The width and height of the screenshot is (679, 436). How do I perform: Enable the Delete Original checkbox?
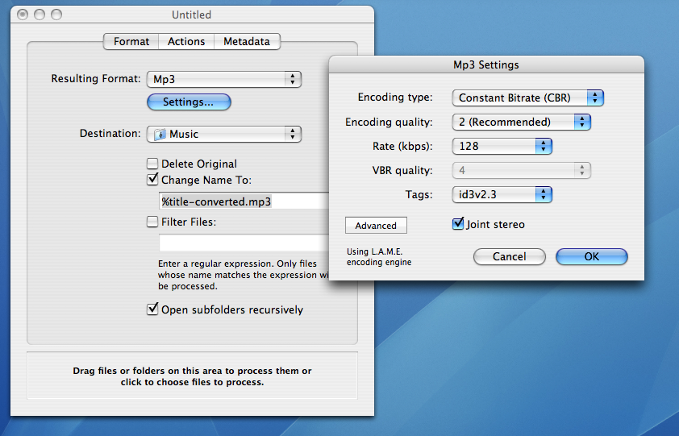click(x=152, y=164)
